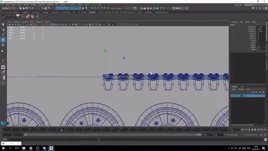Click the New Scene icon
The image size is (268, 151).
point(21,8)
